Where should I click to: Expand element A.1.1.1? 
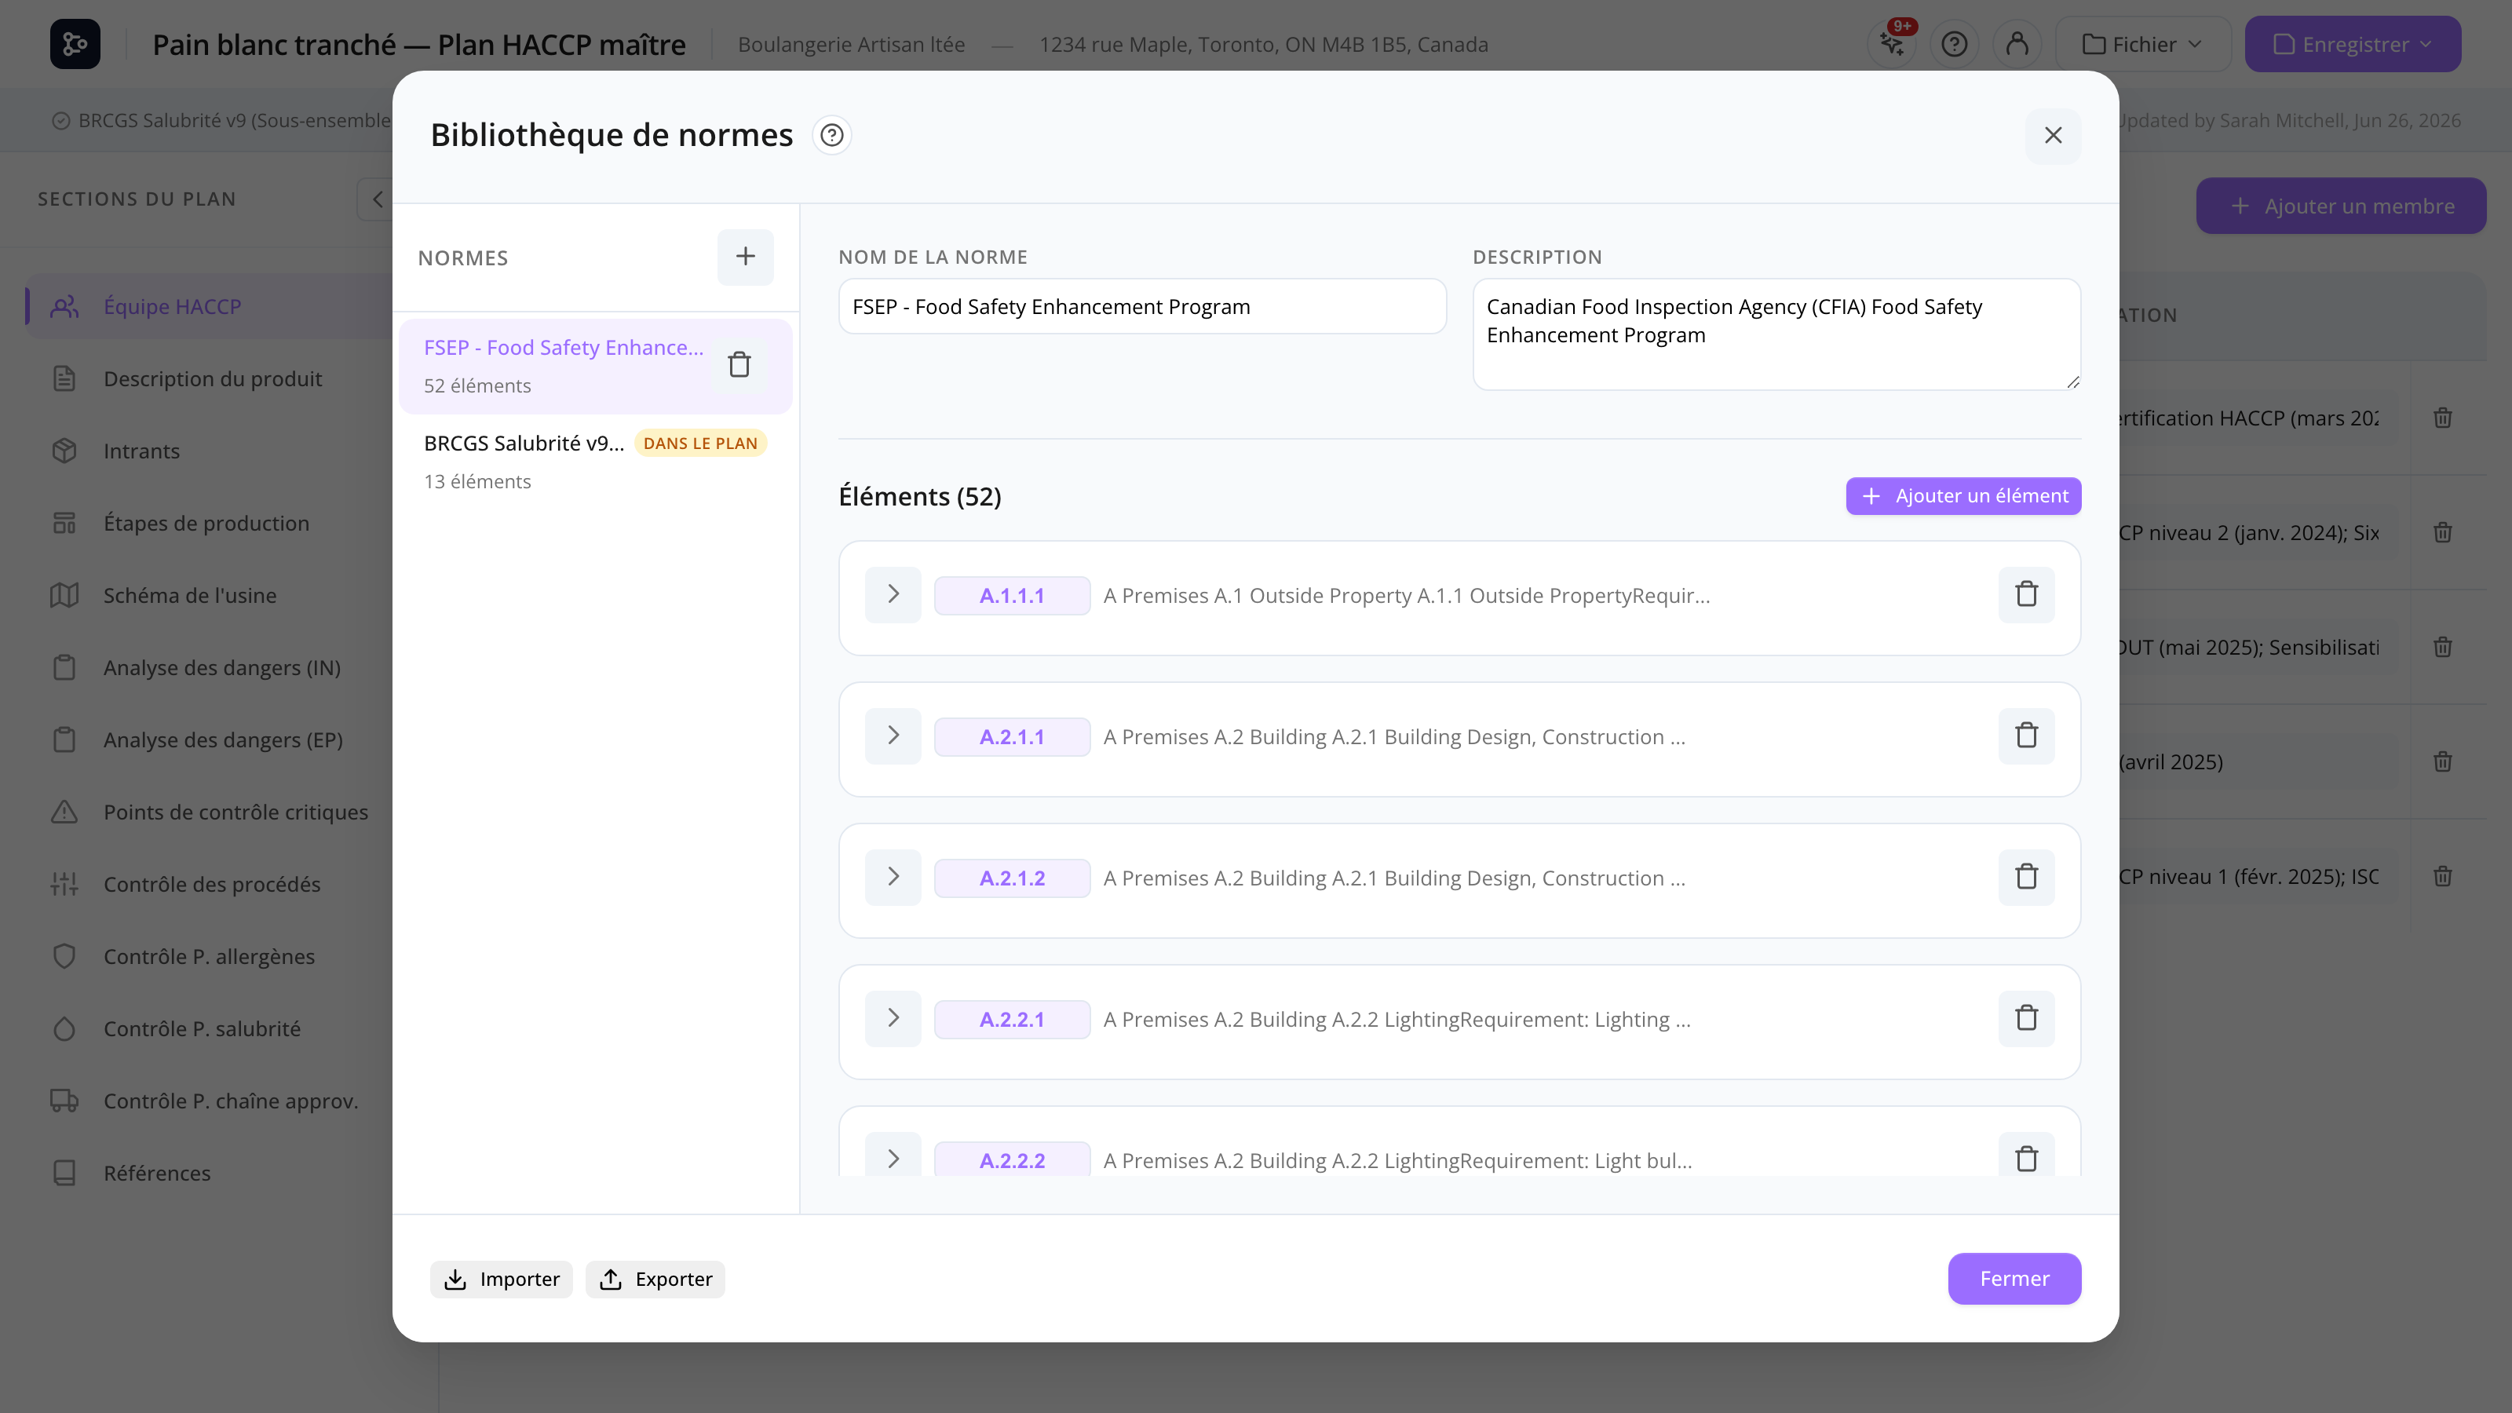point(893,594)
